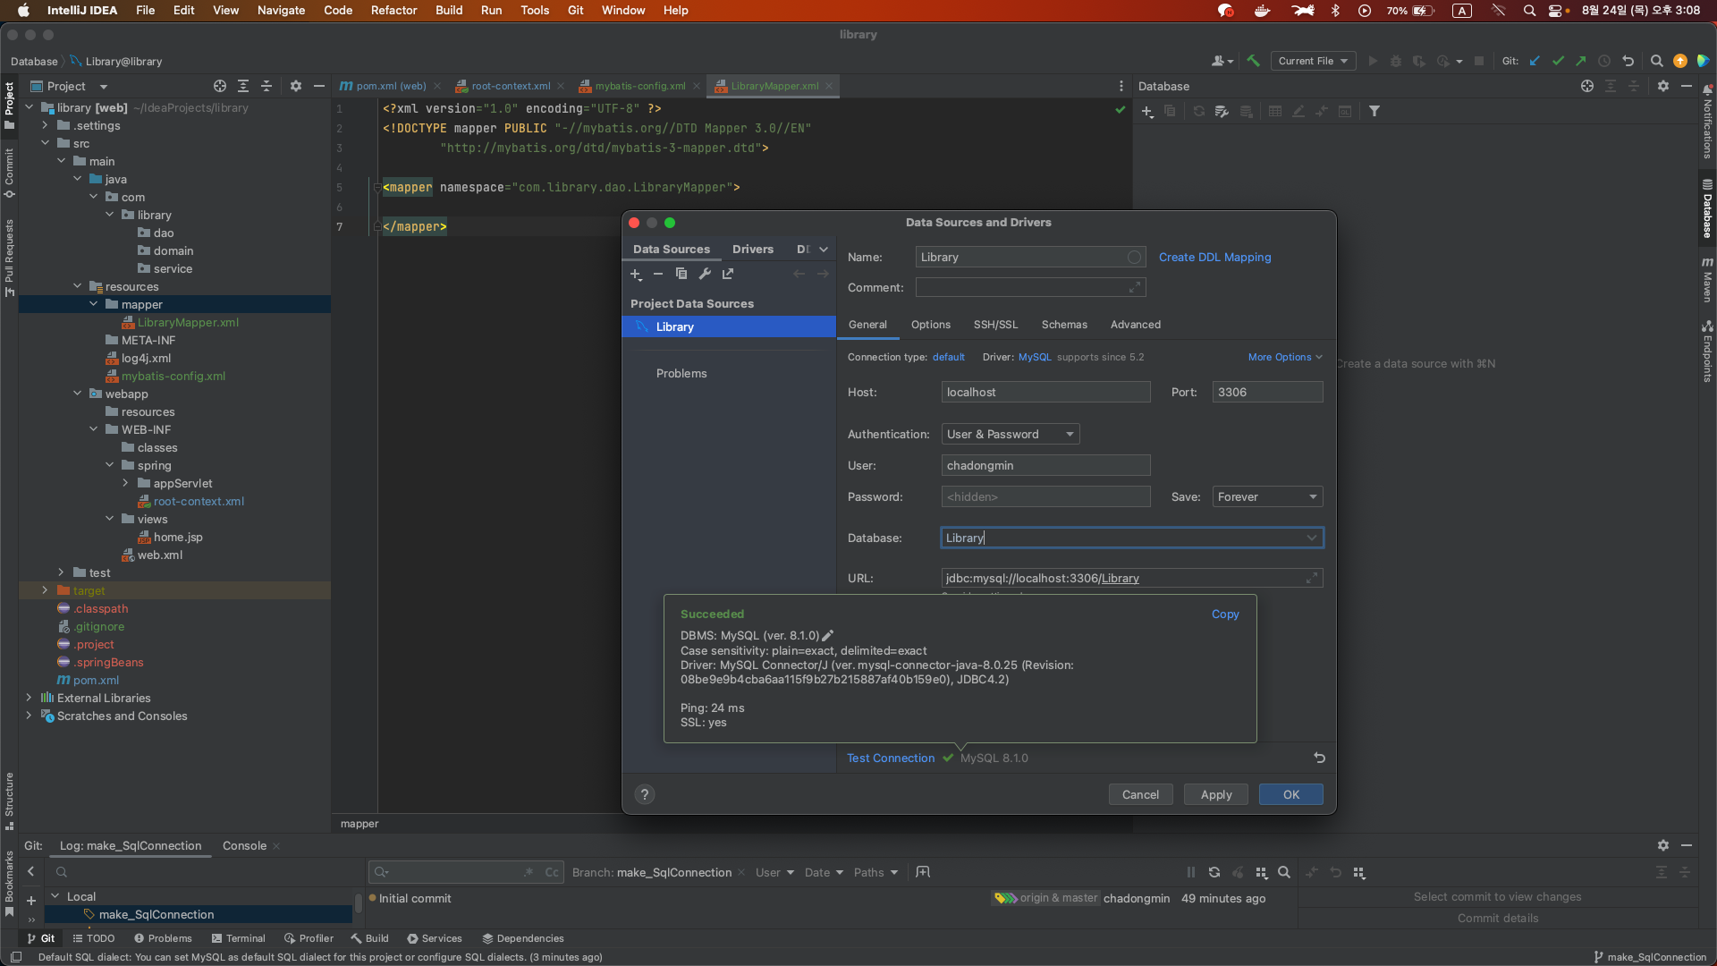This screenshot has width=1717, height=966.
Task: Click into the Host input field
Action: click(x=1045, y=392)
